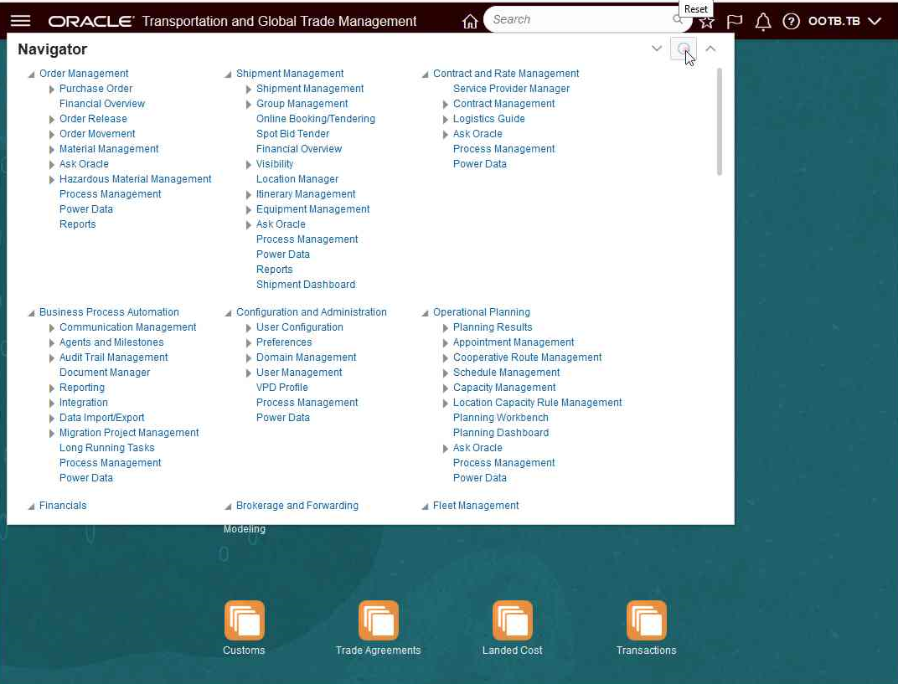Collapse the Business Process Automation group
This screenshot has height=684, width=898.
[x=32, y=313]
